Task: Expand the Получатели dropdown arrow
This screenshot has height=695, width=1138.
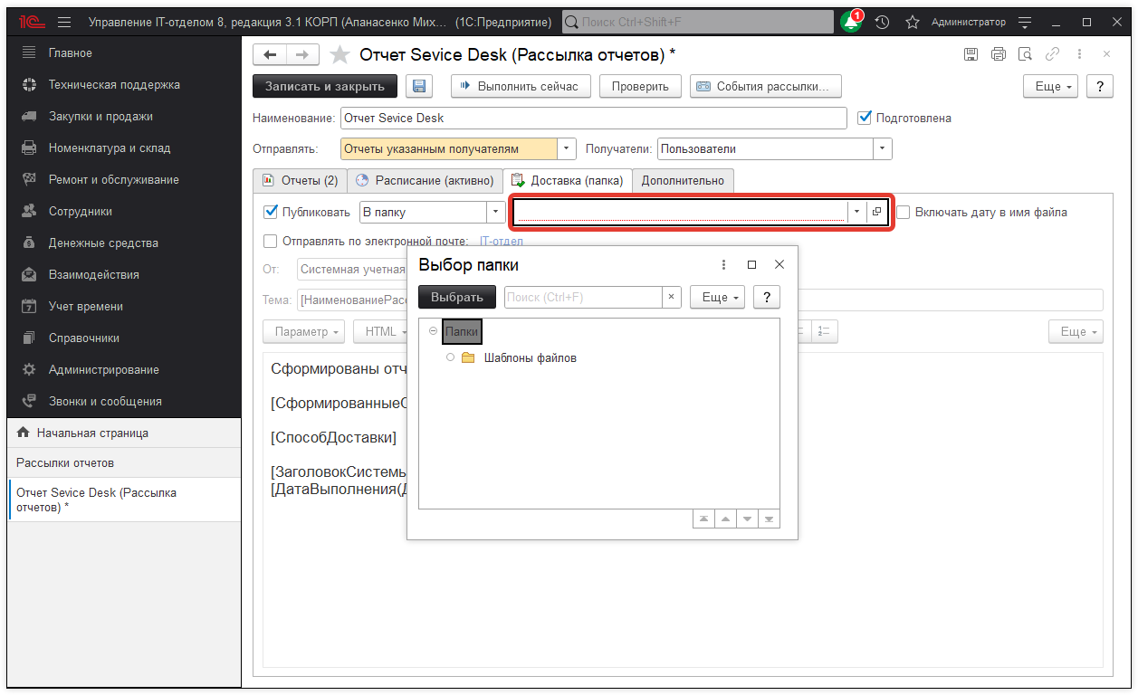Action: (x=882, y=148)
